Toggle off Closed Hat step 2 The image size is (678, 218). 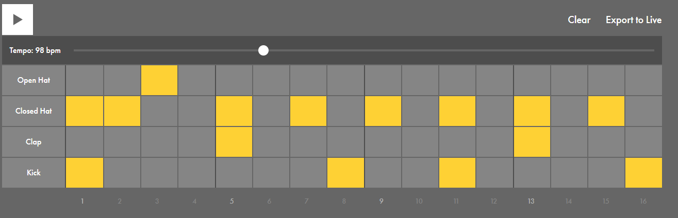pos(122,111)
